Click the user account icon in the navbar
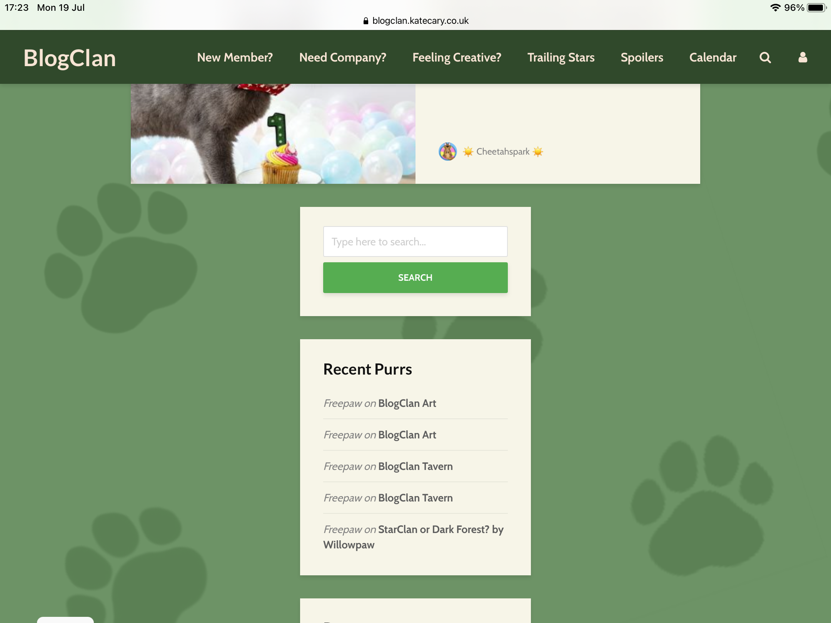This screenshot has width=831, height=623. [803, 58]
